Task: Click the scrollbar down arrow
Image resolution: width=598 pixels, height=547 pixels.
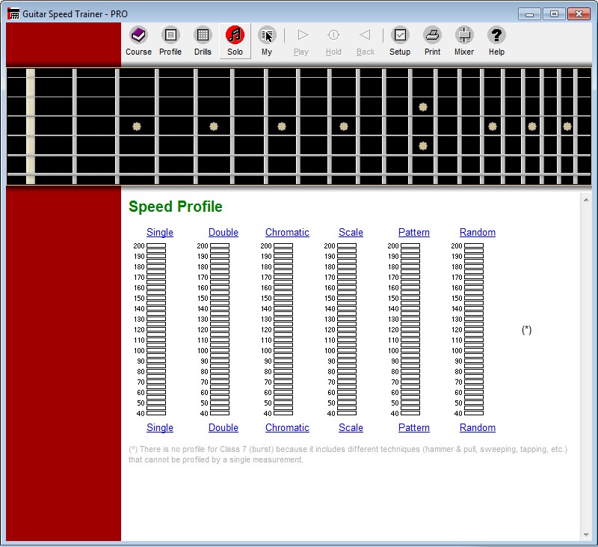Action: [586, 535]
